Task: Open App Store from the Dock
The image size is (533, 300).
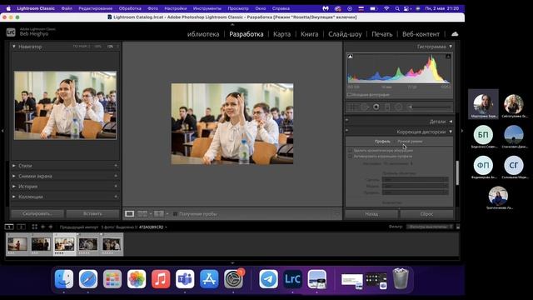Action: click(x=209, y=279)
